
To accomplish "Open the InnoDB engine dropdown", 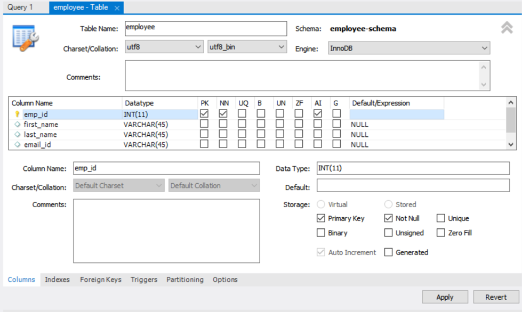I will 409,48.
